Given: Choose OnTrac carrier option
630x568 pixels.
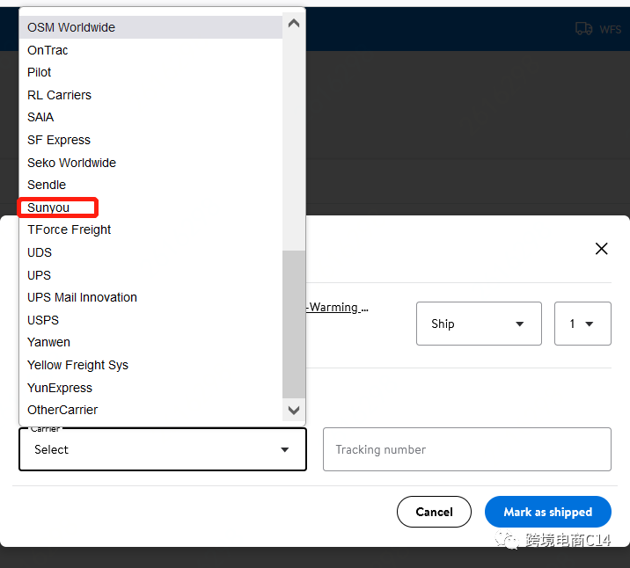Looking at the screenshot, I should tap(150, 50).
